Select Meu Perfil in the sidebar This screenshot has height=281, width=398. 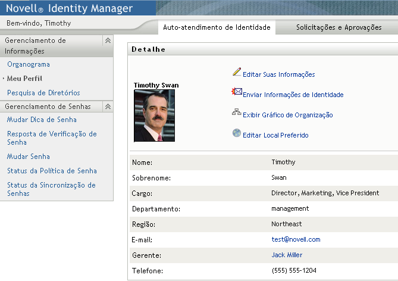coord(25,79)
